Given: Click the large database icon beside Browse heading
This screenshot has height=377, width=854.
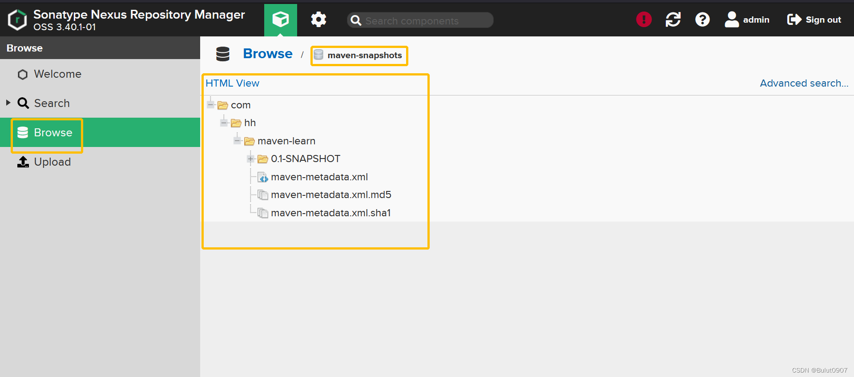Looking at the screenshot, I should 223,54.
